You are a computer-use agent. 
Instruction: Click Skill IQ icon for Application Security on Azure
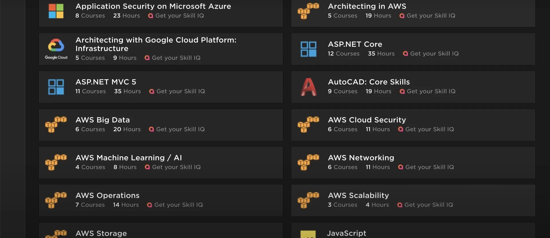[x=151, y=16]
